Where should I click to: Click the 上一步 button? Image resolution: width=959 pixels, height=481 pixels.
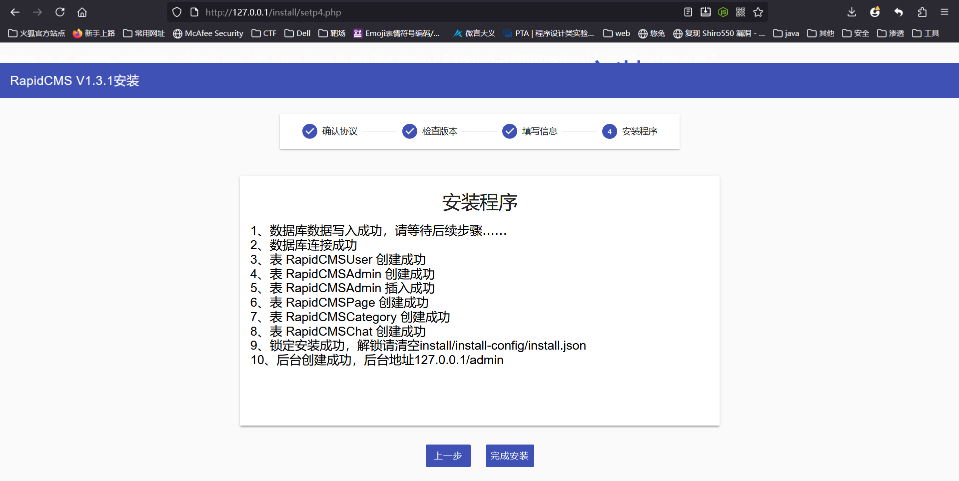(448, 456)
